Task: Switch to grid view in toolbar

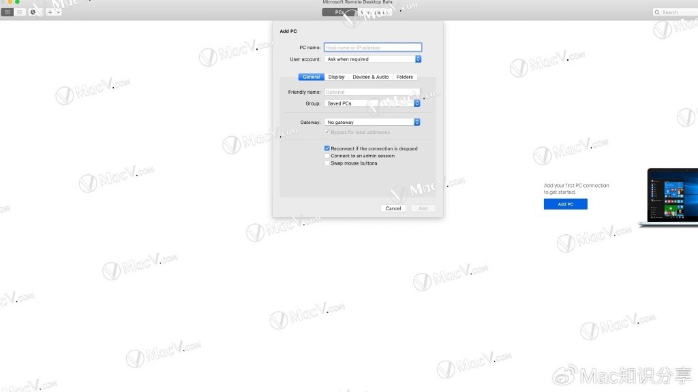Action: (7, 12)
